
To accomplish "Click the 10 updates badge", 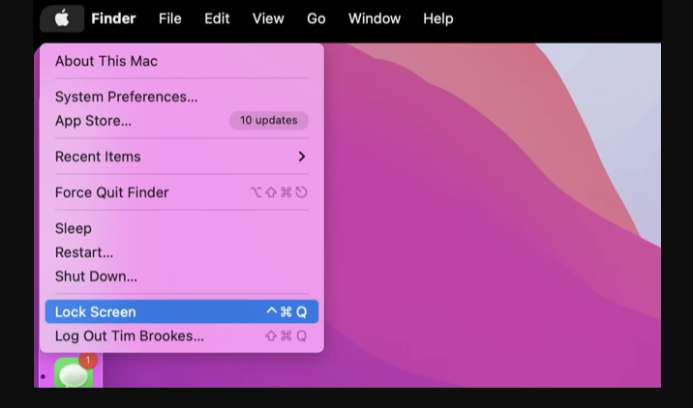I will tap(269, 121).
